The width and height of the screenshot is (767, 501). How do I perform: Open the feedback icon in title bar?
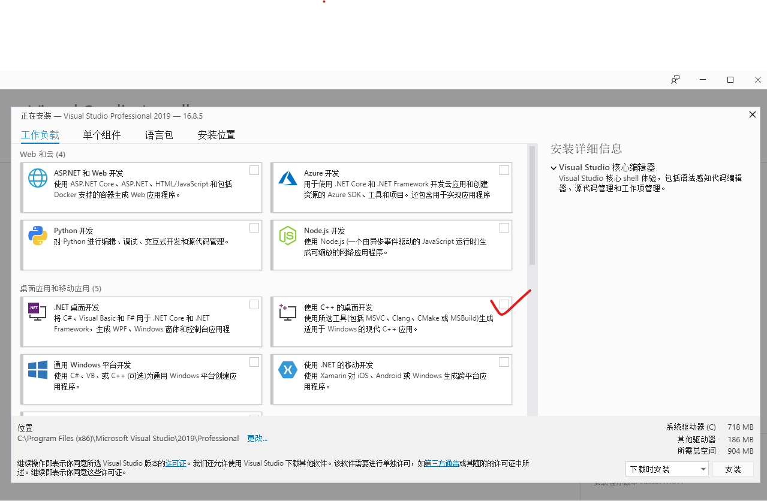675,79
